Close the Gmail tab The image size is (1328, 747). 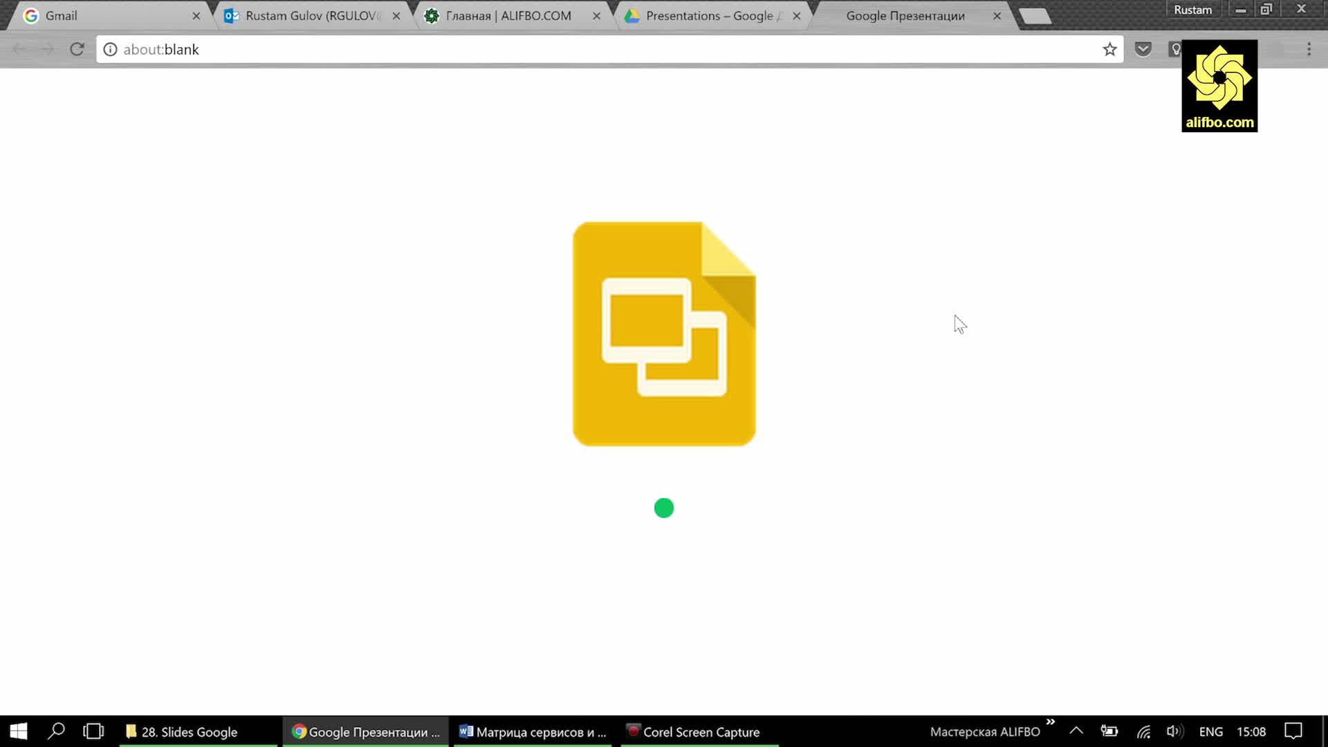[x=196, y=16]
